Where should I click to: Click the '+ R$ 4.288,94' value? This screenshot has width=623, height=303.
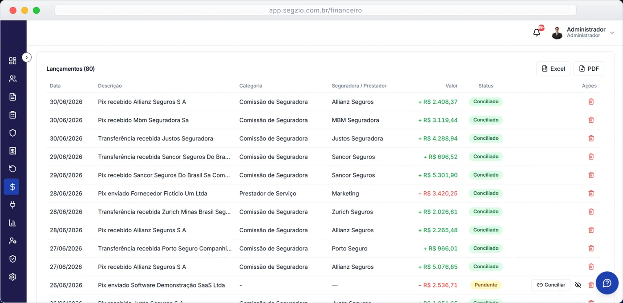click(x=438, y=138)
